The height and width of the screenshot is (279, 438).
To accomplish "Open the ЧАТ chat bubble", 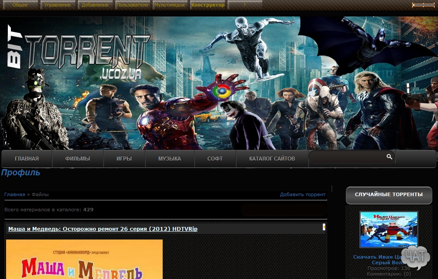I will pyautogui.click(x=415, y=257).
